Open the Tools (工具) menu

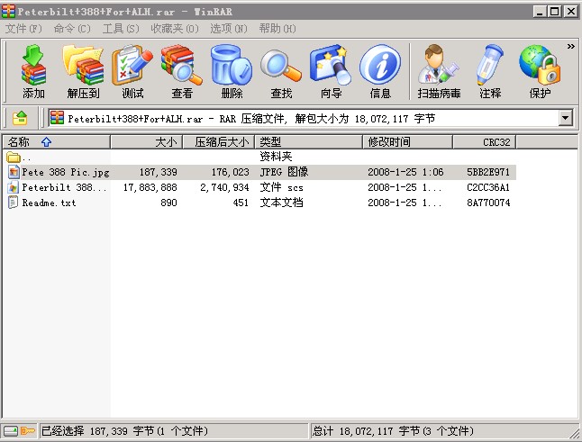[x=121, y=29]
